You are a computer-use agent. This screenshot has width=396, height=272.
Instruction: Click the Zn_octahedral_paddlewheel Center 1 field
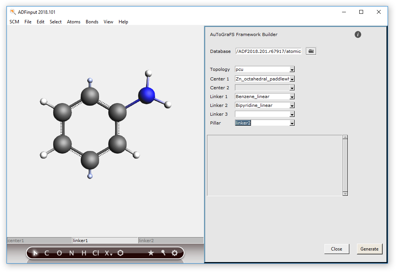[x=262, y=79]
